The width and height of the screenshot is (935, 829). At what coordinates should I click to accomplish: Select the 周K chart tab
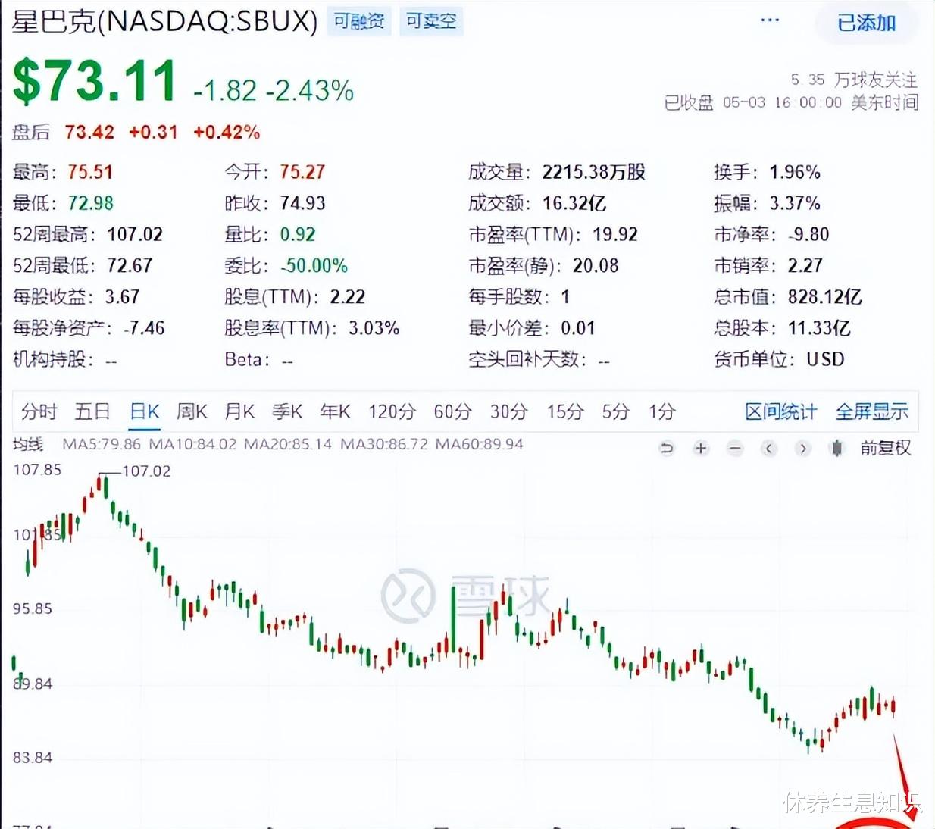[192, 411]
